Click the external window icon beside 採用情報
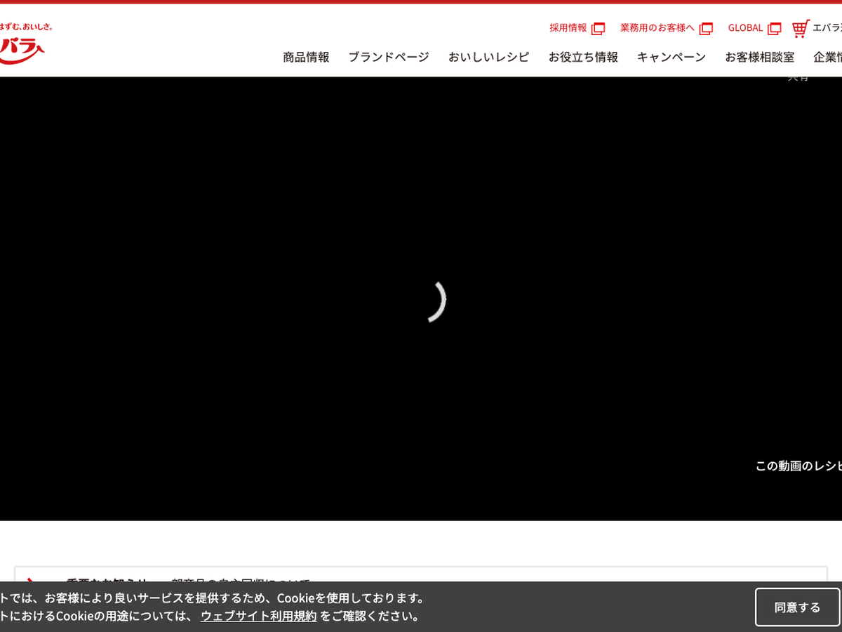The image size is (842, 632). tap(598, 29)
